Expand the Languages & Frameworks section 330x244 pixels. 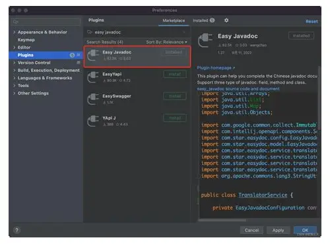pos(15,78)
